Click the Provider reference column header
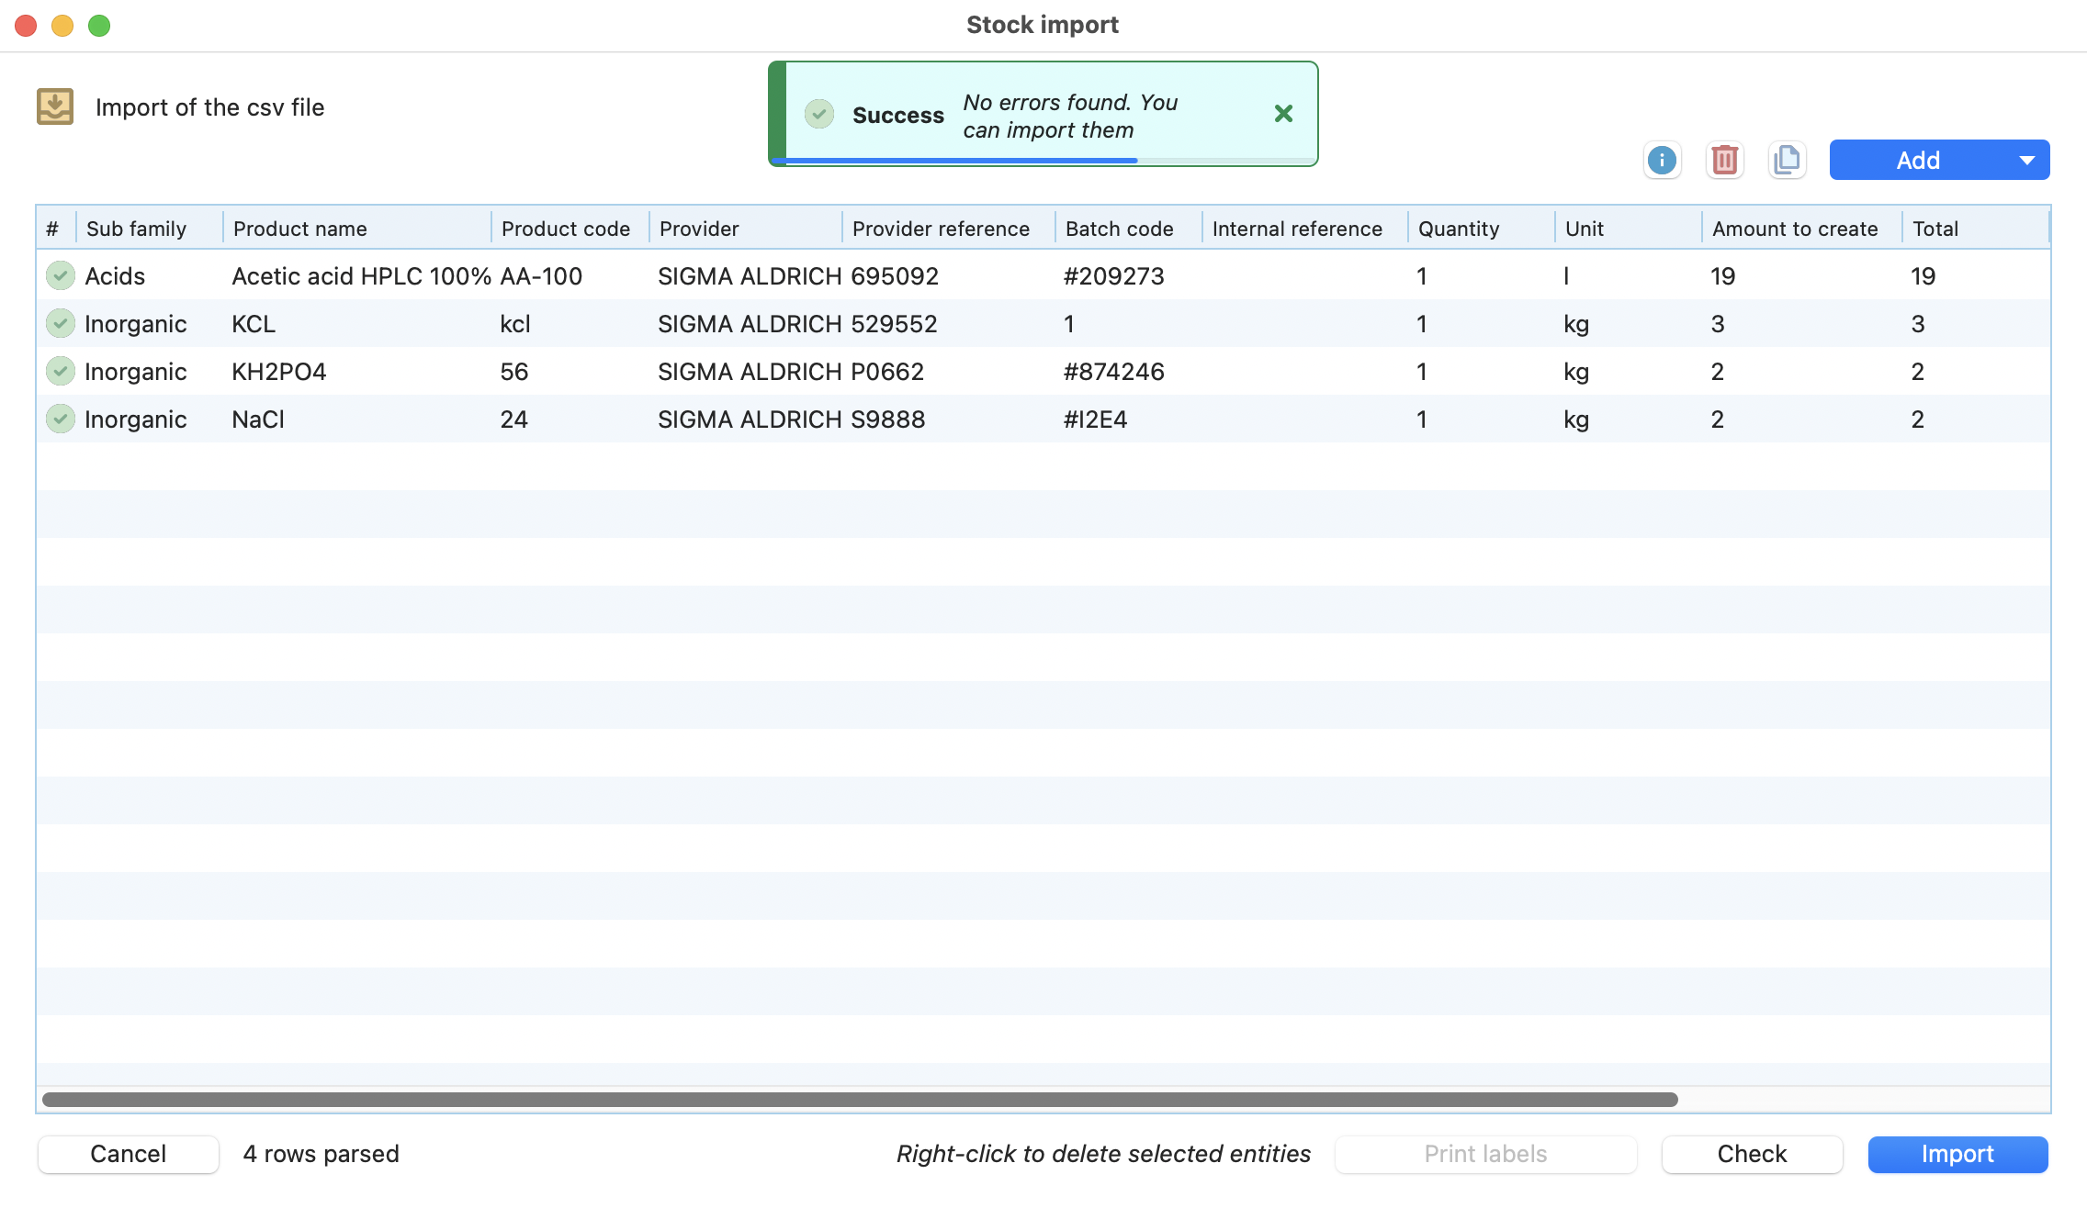The width and height of the screenshot is (2087, 1208). [x=948, y=229]
